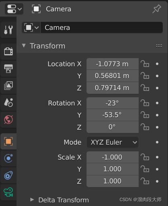Select the Object properties tab

(8, 141)
